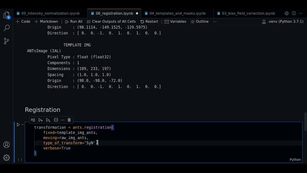Delete the registration cell
Screen dimensions: 307x173
69,120
